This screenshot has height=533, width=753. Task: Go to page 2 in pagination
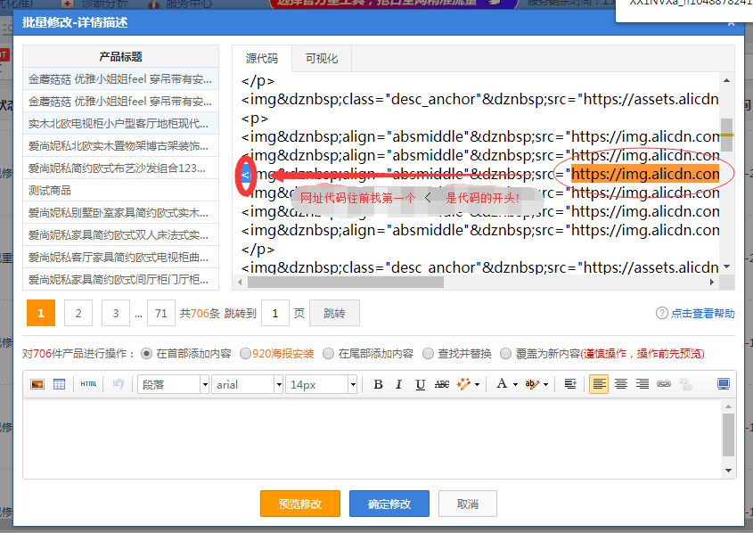click(x=78, y=313)
